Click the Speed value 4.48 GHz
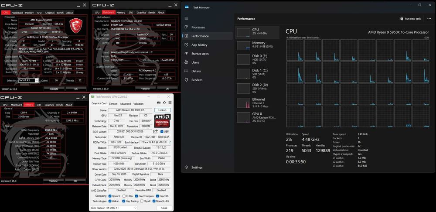The width and height of the screenshot is (436, 212). point(310,140)
